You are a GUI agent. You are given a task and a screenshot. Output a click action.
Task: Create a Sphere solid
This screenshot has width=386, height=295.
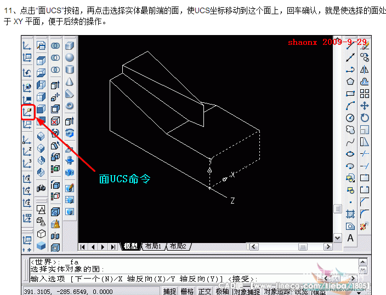pos(70,58)
